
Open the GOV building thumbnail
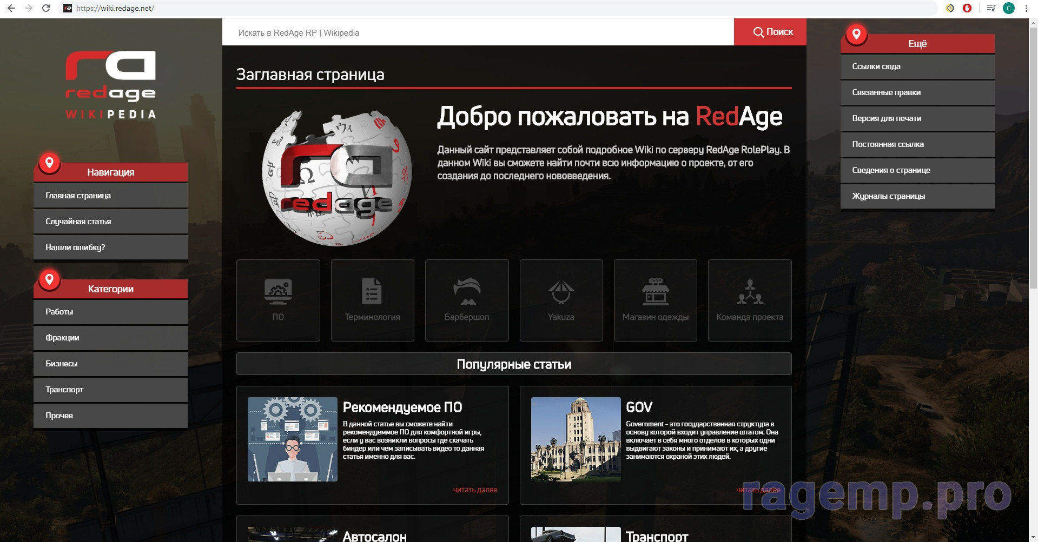[x=576, y=439]
